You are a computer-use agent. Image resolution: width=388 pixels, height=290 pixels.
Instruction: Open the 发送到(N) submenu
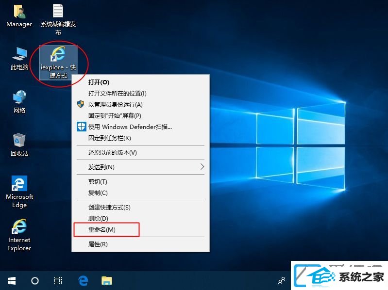(x=140, y=167)
